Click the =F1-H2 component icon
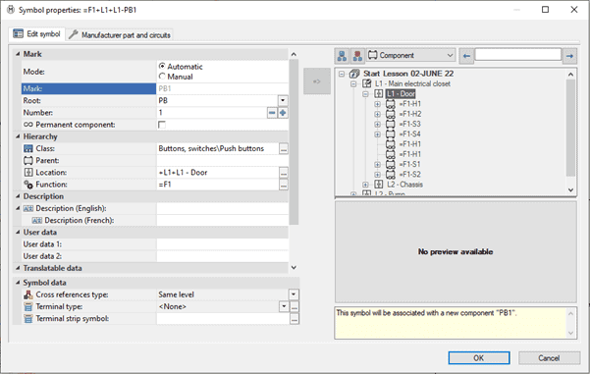 pos(391,114)
